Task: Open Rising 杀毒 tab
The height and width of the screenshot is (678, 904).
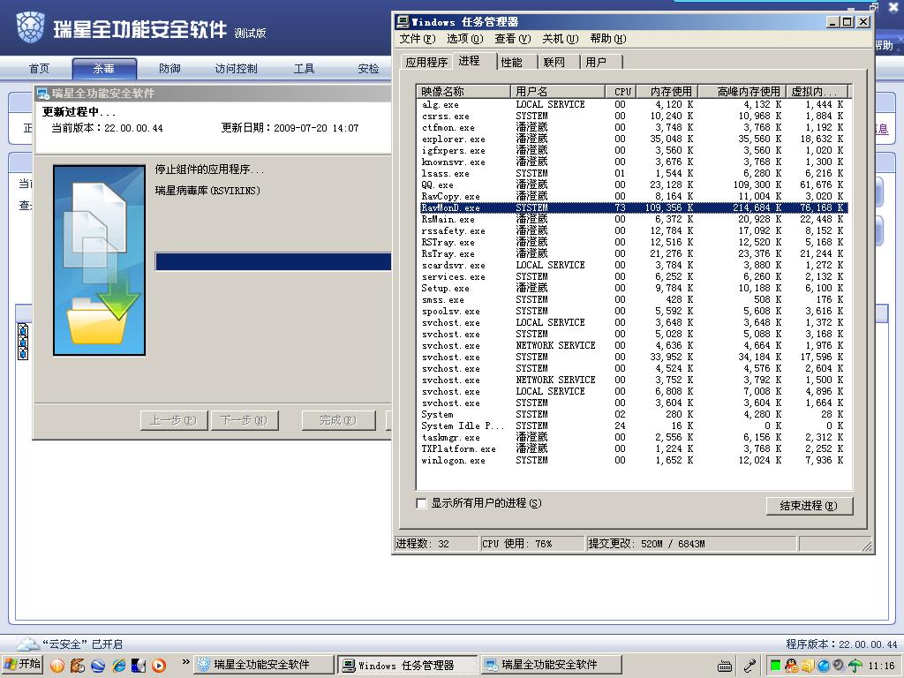Action: click(x=104, y=69)
